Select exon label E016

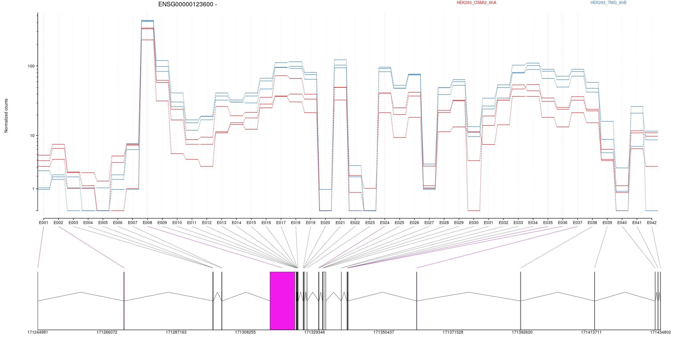coord(266,223)
